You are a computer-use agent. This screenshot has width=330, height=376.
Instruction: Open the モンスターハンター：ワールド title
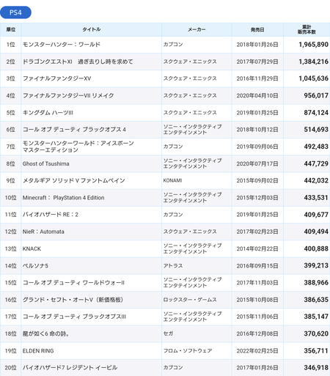coord(62,45)
